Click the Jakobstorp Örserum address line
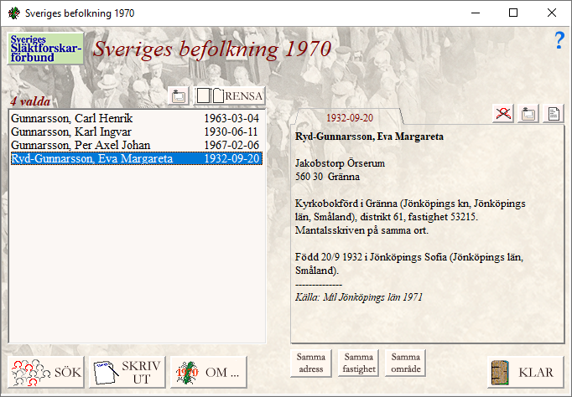This screenshot has width=572, height=397. point(340,163)
